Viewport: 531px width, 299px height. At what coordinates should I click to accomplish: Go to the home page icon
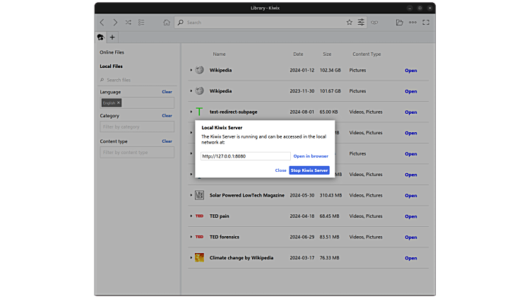pos(166,23)
